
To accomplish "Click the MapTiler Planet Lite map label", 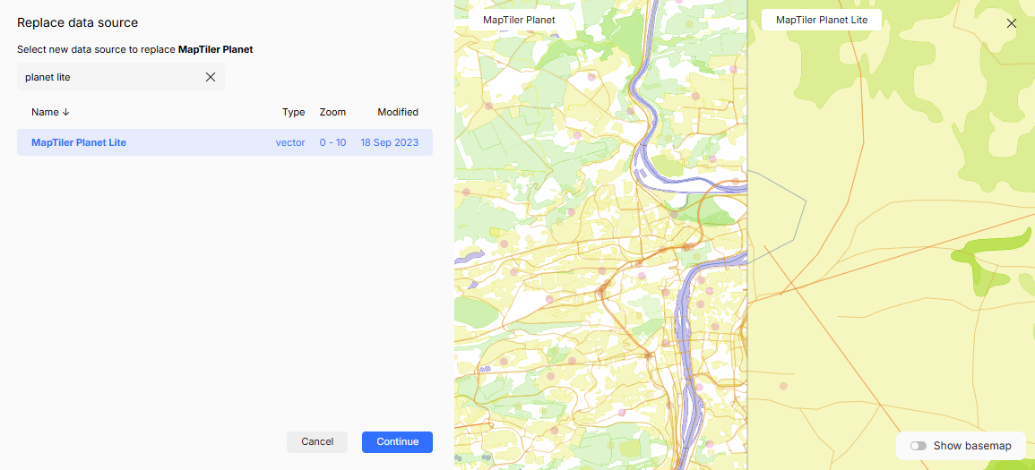I will pos(821,20).
